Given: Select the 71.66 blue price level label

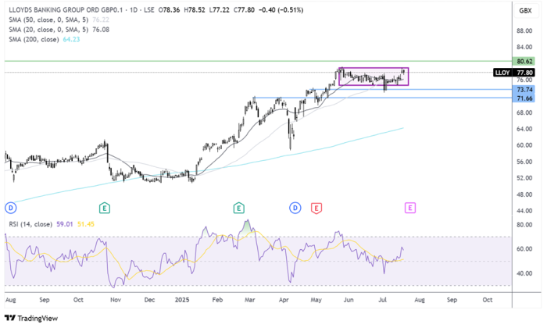Looking at the screenshot, I should 524,98.
